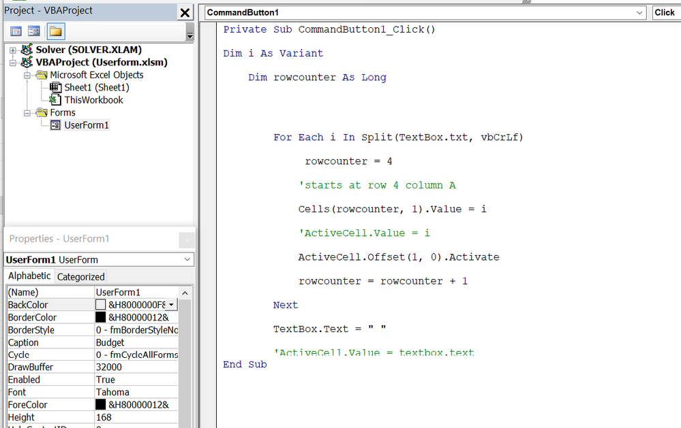Open the Click procedure dropdown
Screen dimensions: 681x428
pyautogui.click(x=665, y=12)
